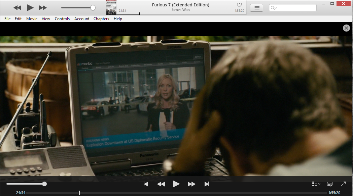The image size is (353, 196).
Task: Play the movie from overlay play button
Action: pyautogui.click(x=176, y=184)
